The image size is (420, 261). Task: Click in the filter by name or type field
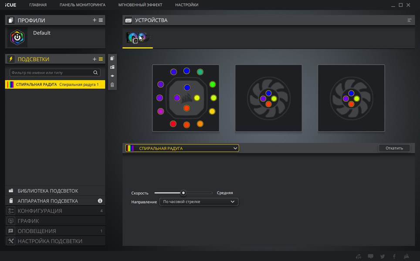pos(55,73)
